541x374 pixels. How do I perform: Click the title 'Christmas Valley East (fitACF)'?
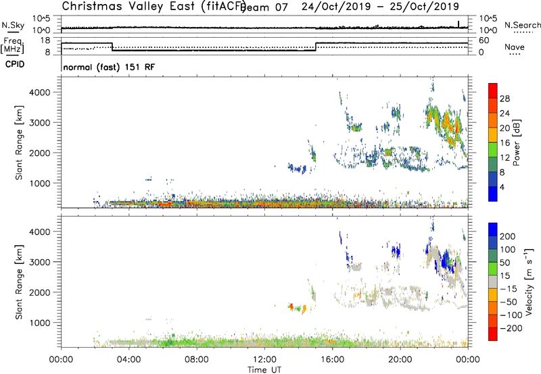154,6
